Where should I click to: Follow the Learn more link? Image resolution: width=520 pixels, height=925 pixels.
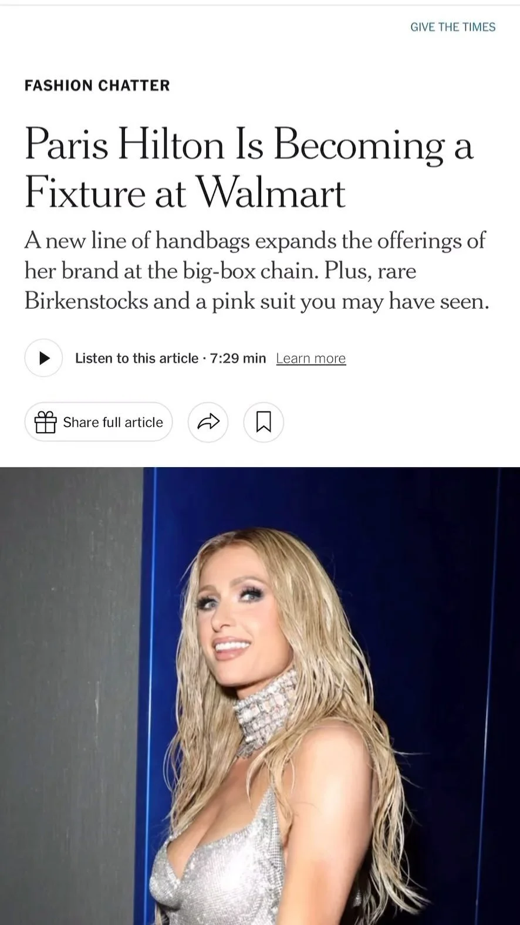(x=311, y=358)
